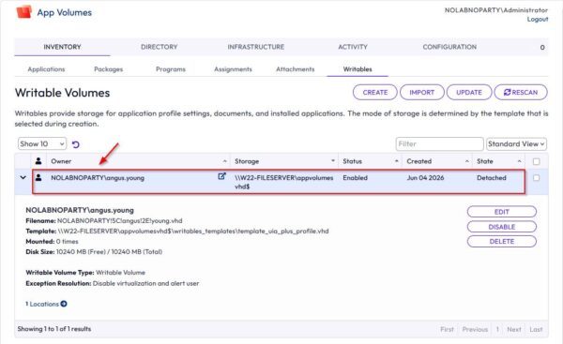Click the RESCAN button
This screenshot has width=563, height=344.
(x=521, y=93)
